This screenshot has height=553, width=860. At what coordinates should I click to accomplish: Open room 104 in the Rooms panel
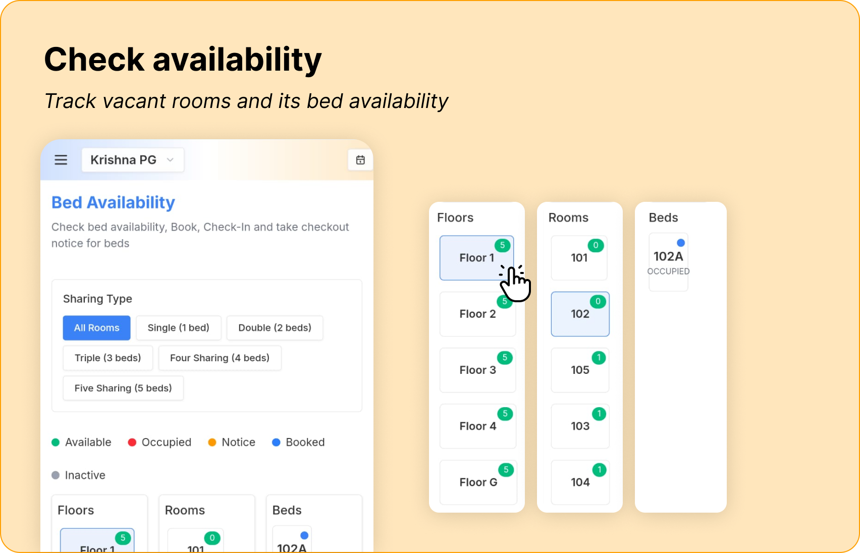point(580,482)
